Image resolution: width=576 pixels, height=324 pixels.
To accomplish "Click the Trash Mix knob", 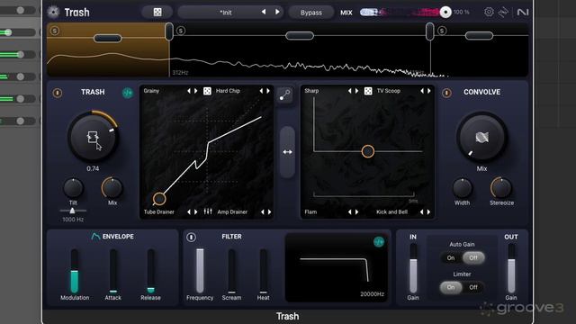I will click(x=112, y=188).
